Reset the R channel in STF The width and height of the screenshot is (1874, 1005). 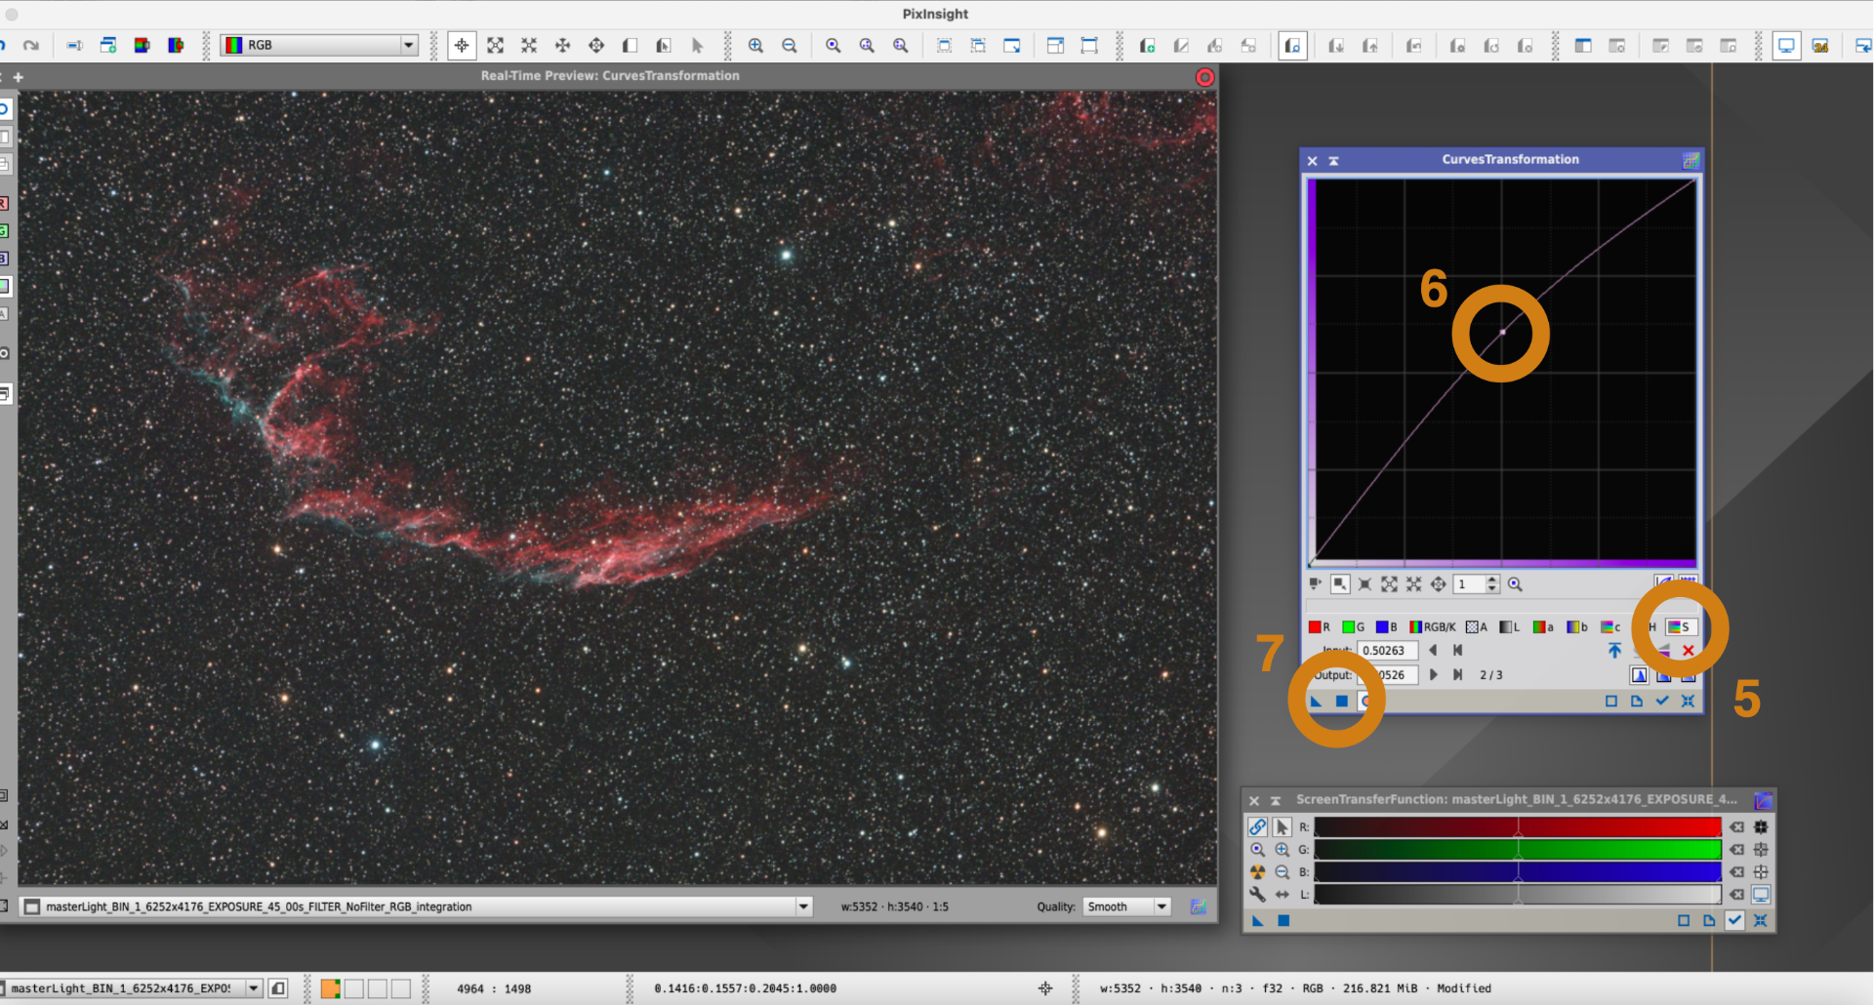tap(1737, 826)
